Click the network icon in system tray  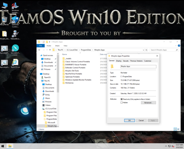pos(169,146)
